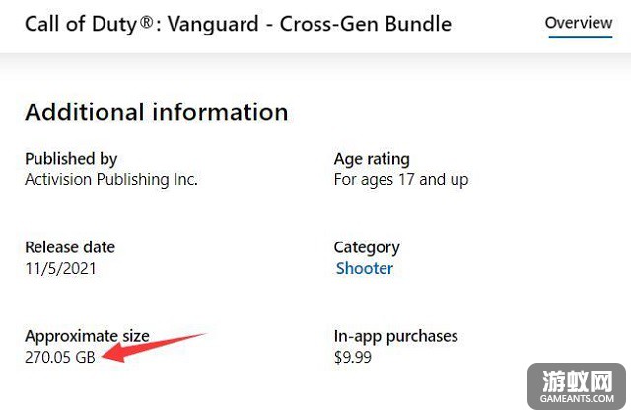
Task: Select the For ages 17 and up text
Action: click(401, 180)
